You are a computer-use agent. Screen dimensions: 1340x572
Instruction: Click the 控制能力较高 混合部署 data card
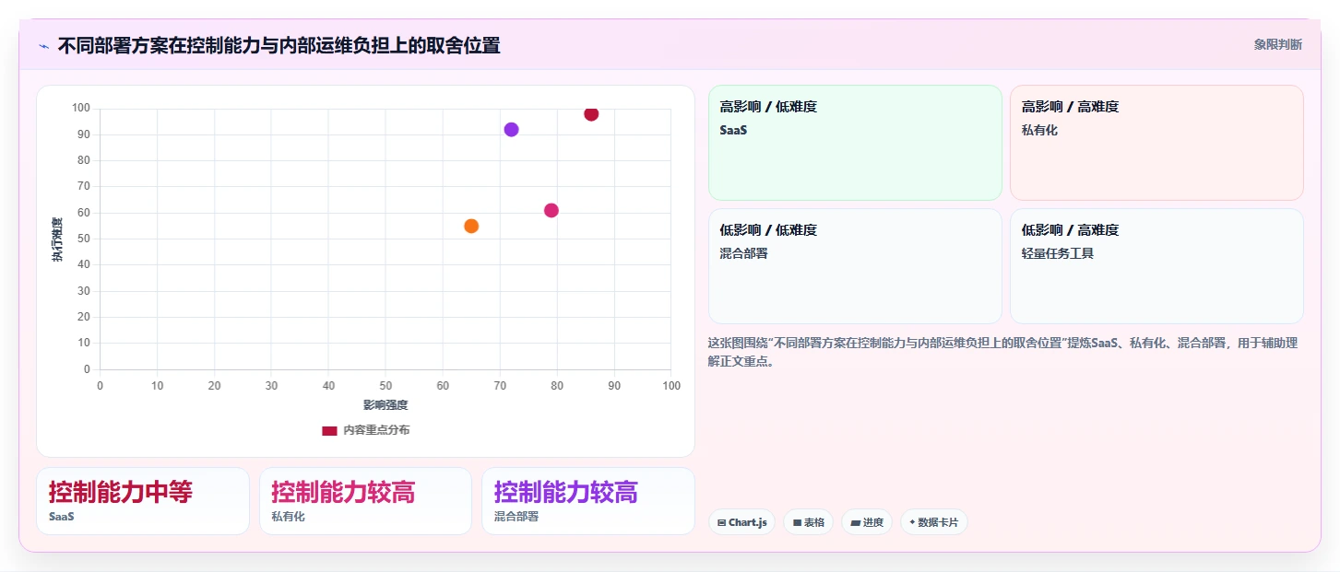pyautogui.click(x=588, y=501)
